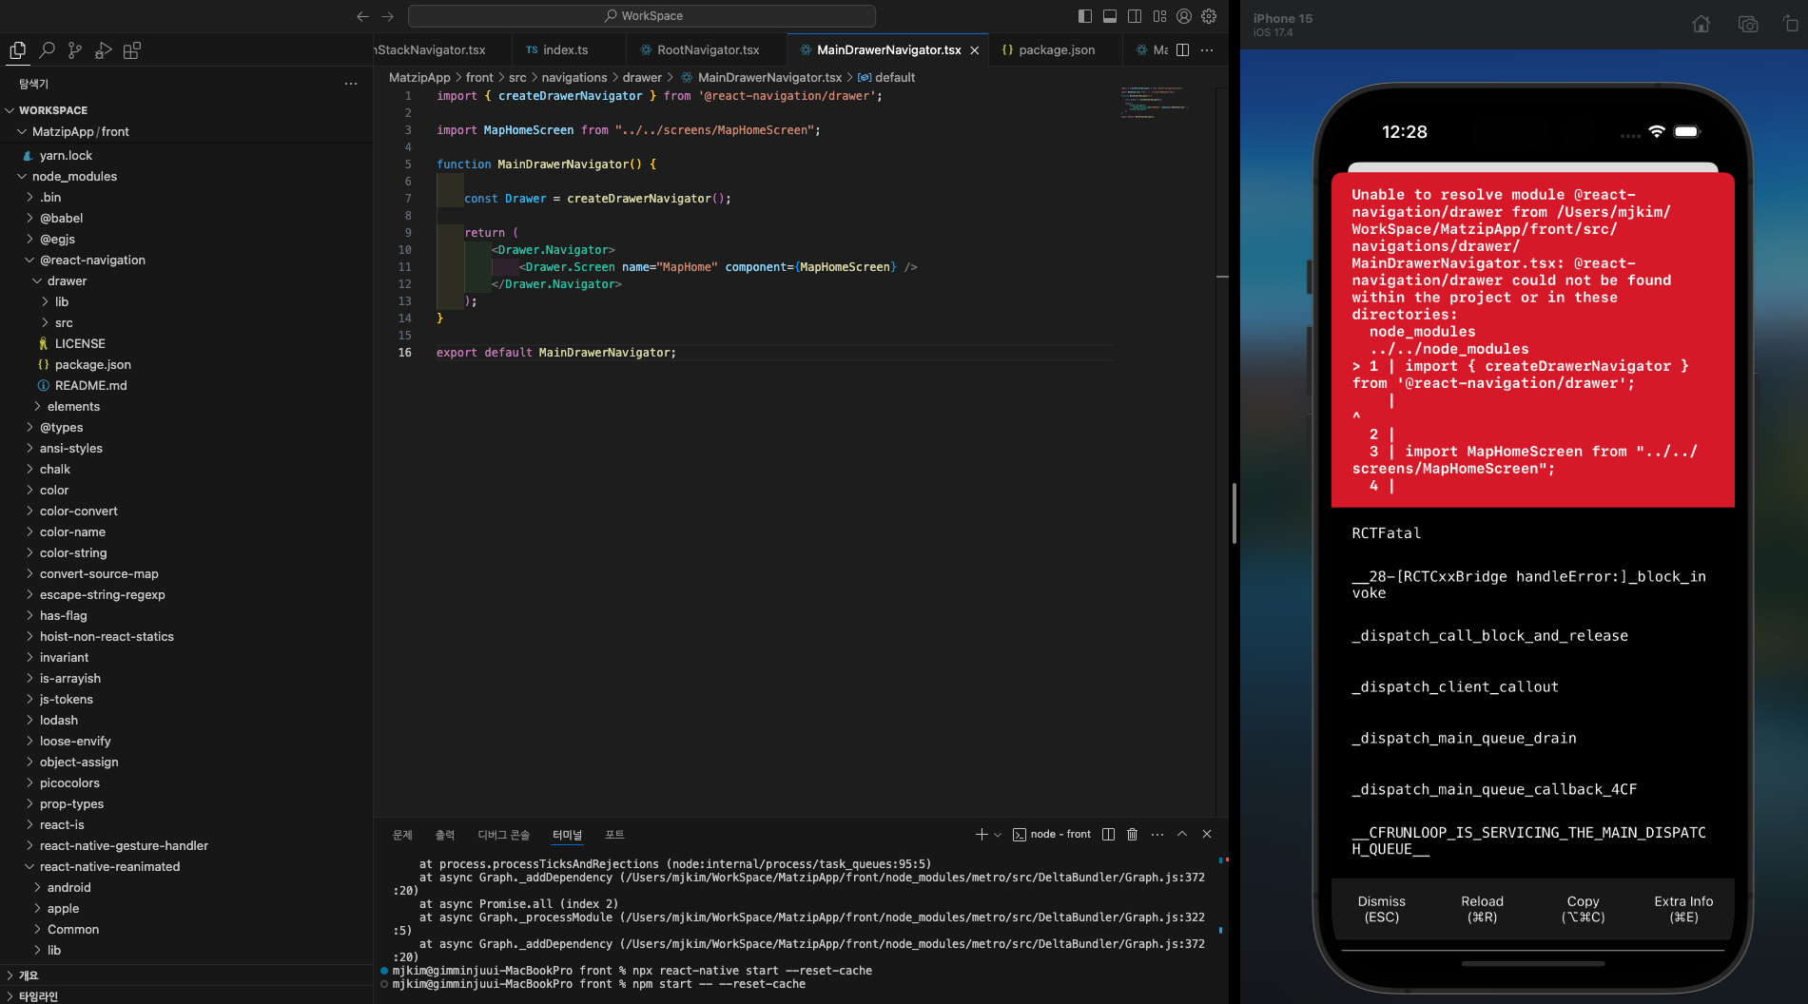Image resolution: width=1808 pixels, height=1004 pixels.
Task: Toggle the primary side bar layout icon
Action: point(1085,16)
